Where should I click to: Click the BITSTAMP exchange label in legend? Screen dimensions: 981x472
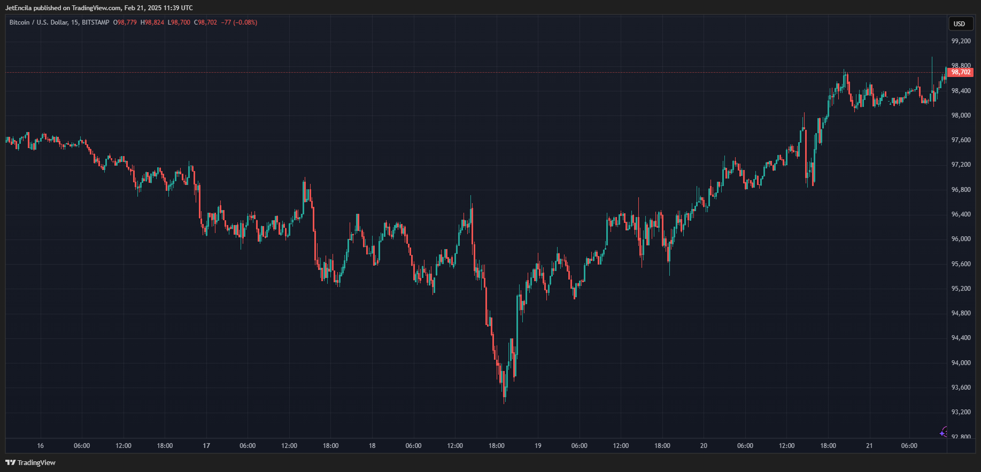[x=96, y=22]
